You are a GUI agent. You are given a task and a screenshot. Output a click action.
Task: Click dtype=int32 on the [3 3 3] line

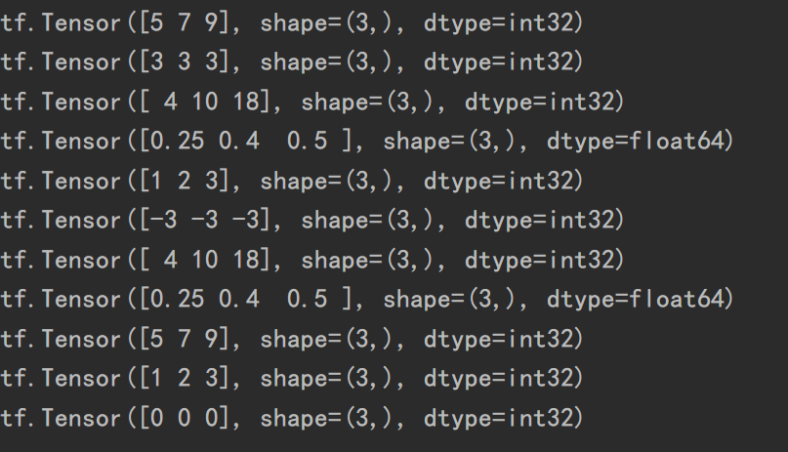pos(499,62)
